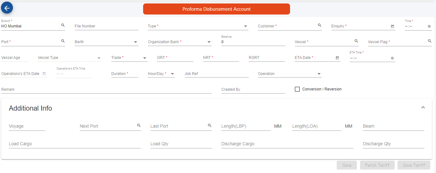Open the Branch search lookup icon
This screenshot has width=436, height=173.
(x=63, y=25)
